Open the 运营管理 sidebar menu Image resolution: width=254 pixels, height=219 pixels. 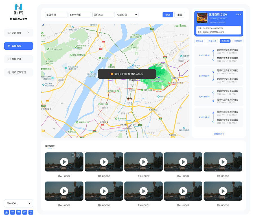click(x=18, y=32)
